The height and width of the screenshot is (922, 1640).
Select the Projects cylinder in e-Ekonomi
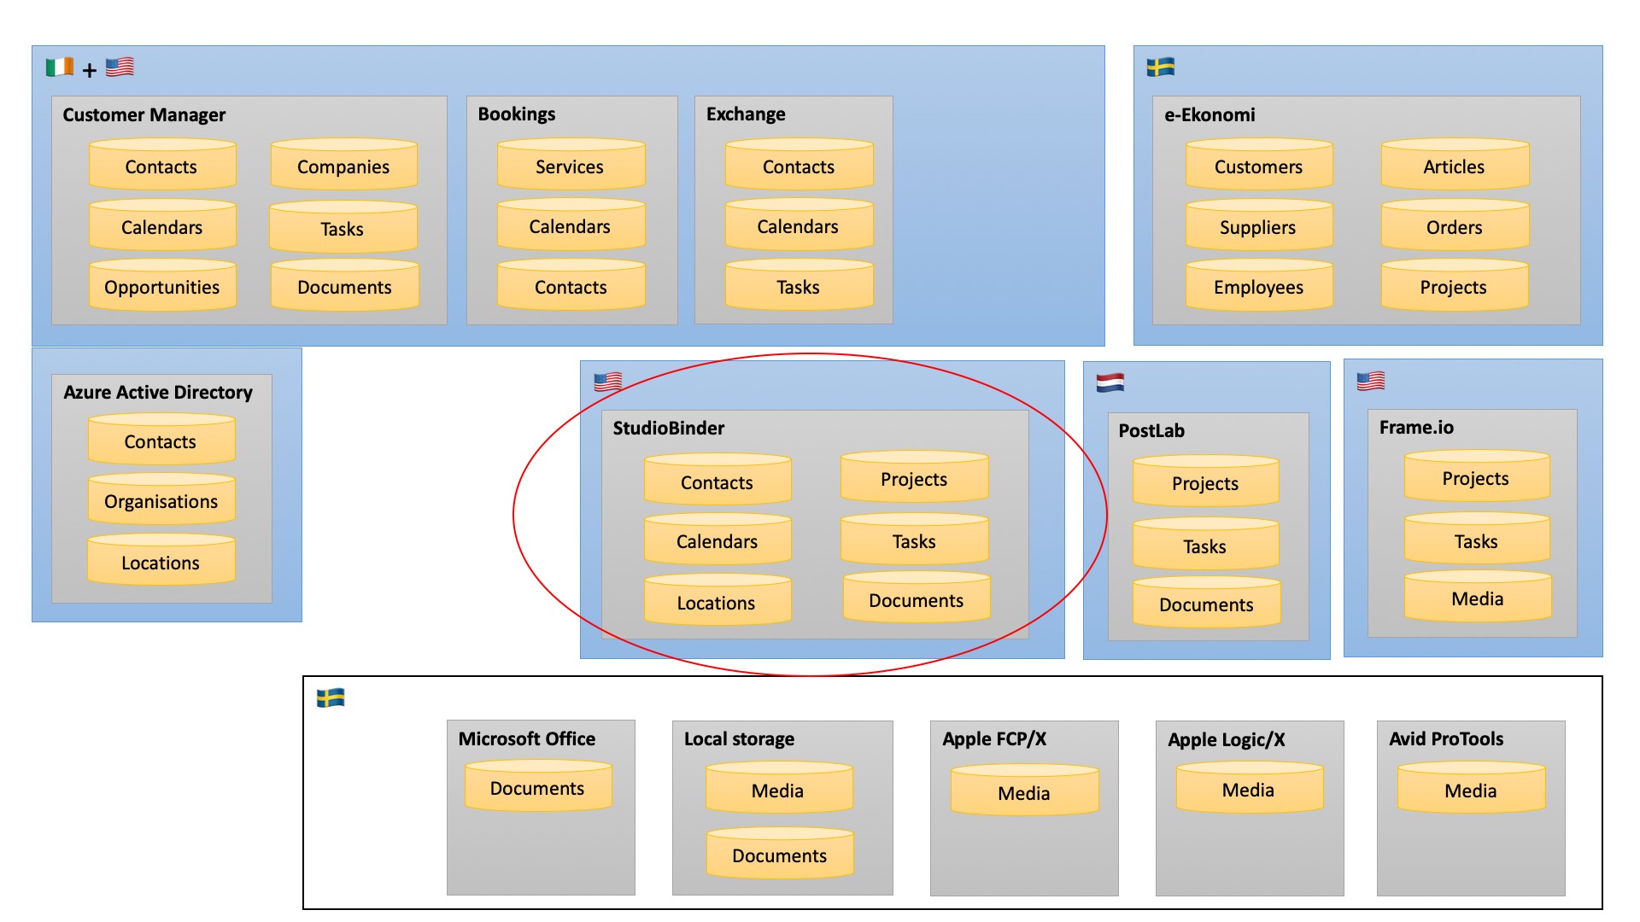(1455, 285)
